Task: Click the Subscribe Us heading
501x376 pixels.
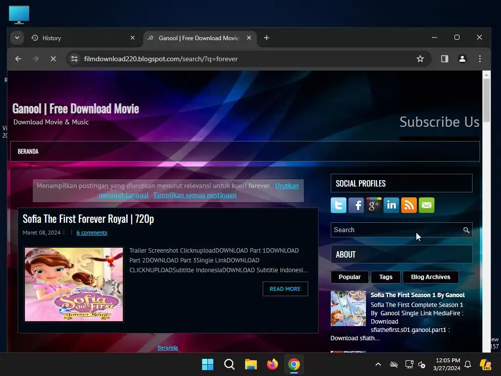Action: (x=439, y=122)
